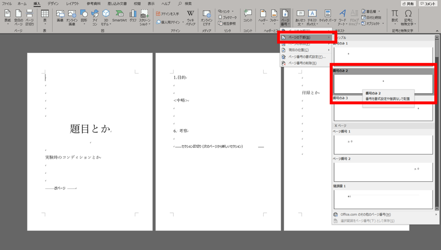Go to the Layout (レイアウト) tab
This screenshot has width=441, height=250.
[72, 3]
